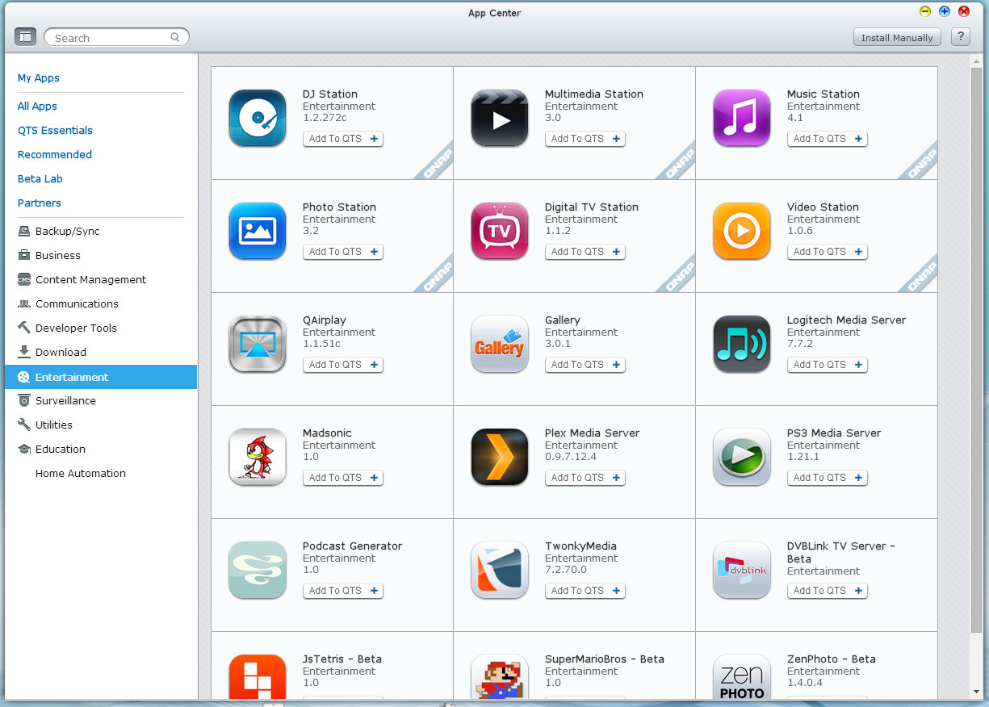Add Music Station to QTS

click(828, 139)
